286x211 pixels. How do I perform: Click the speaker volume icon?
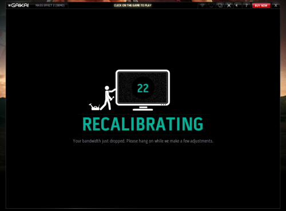point(237,5)
